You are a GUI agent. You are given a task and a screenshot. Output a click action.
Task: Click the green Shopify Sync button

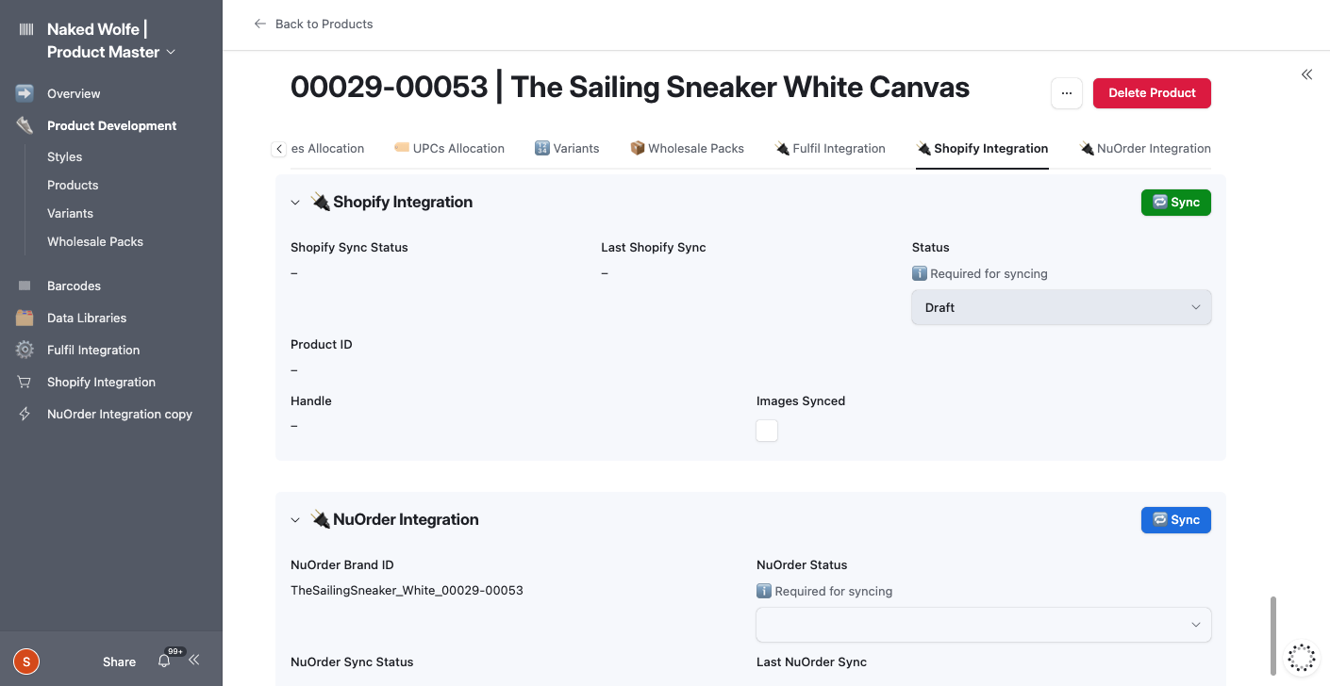click(x=1176, y=203)
